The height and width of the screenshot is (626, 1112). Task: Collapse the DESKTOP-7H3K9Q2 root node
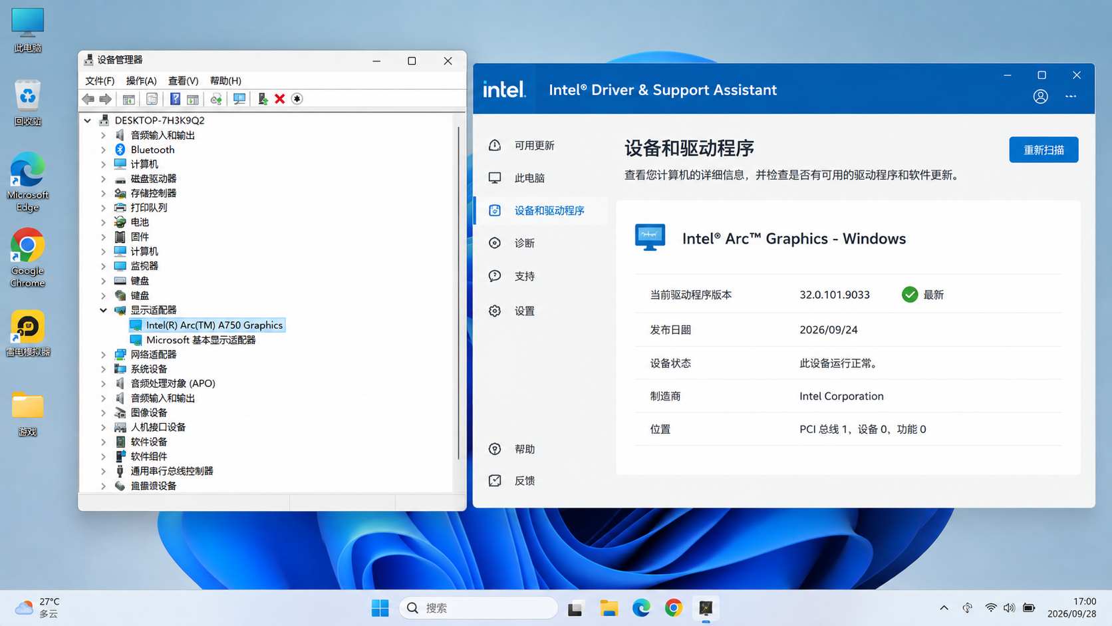[x=88, y=120]
